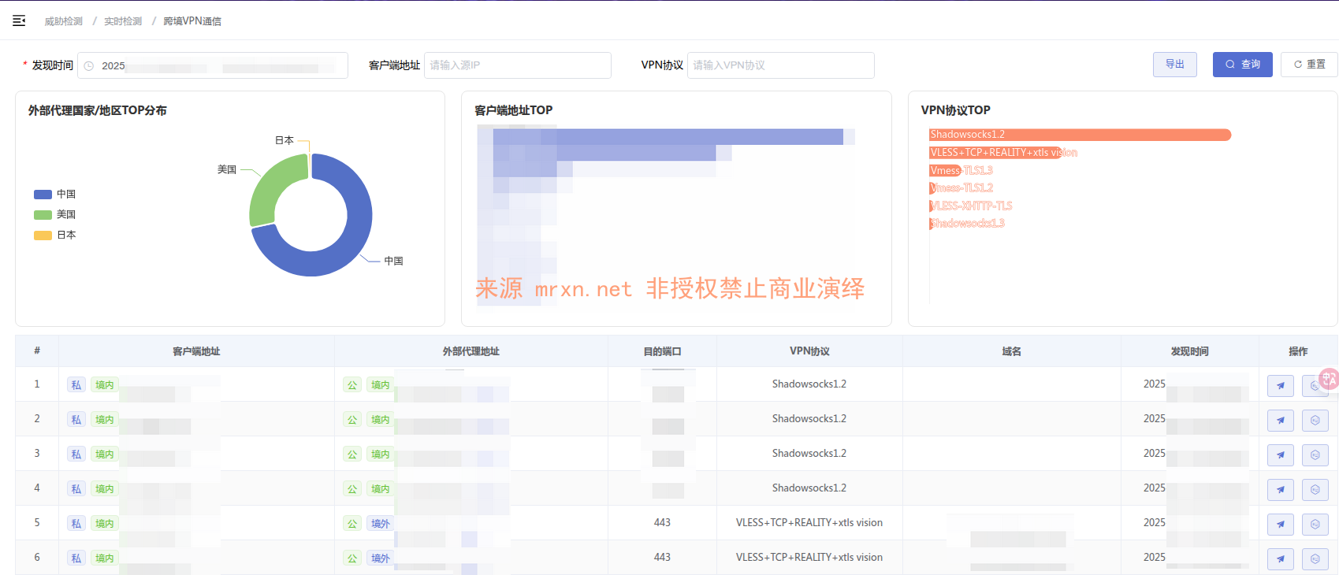Click port 443 in row 5
Image resolution: width=1339 pixels, height=575 pixels.
pyautogui.click(x=662, y=523)
